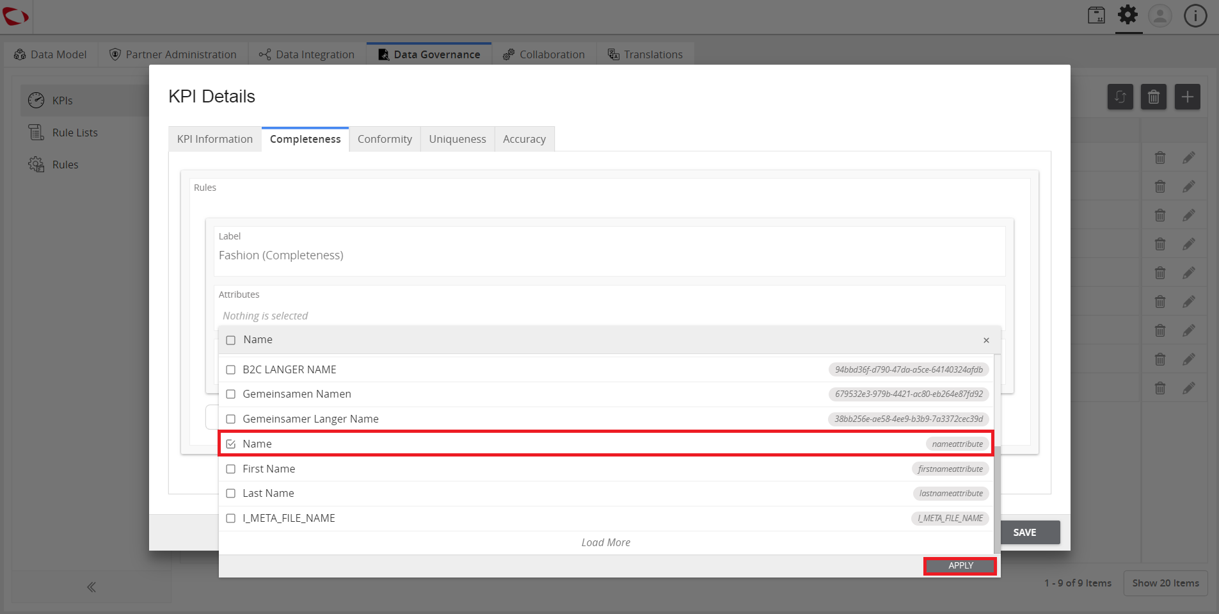Edit the seventh row in the KPI table

pos(1189,330)
